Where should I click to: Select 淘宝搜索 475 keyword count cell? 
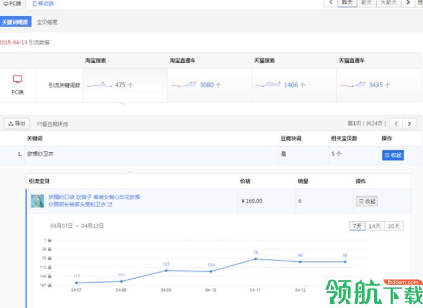click(x=125, y=85)
